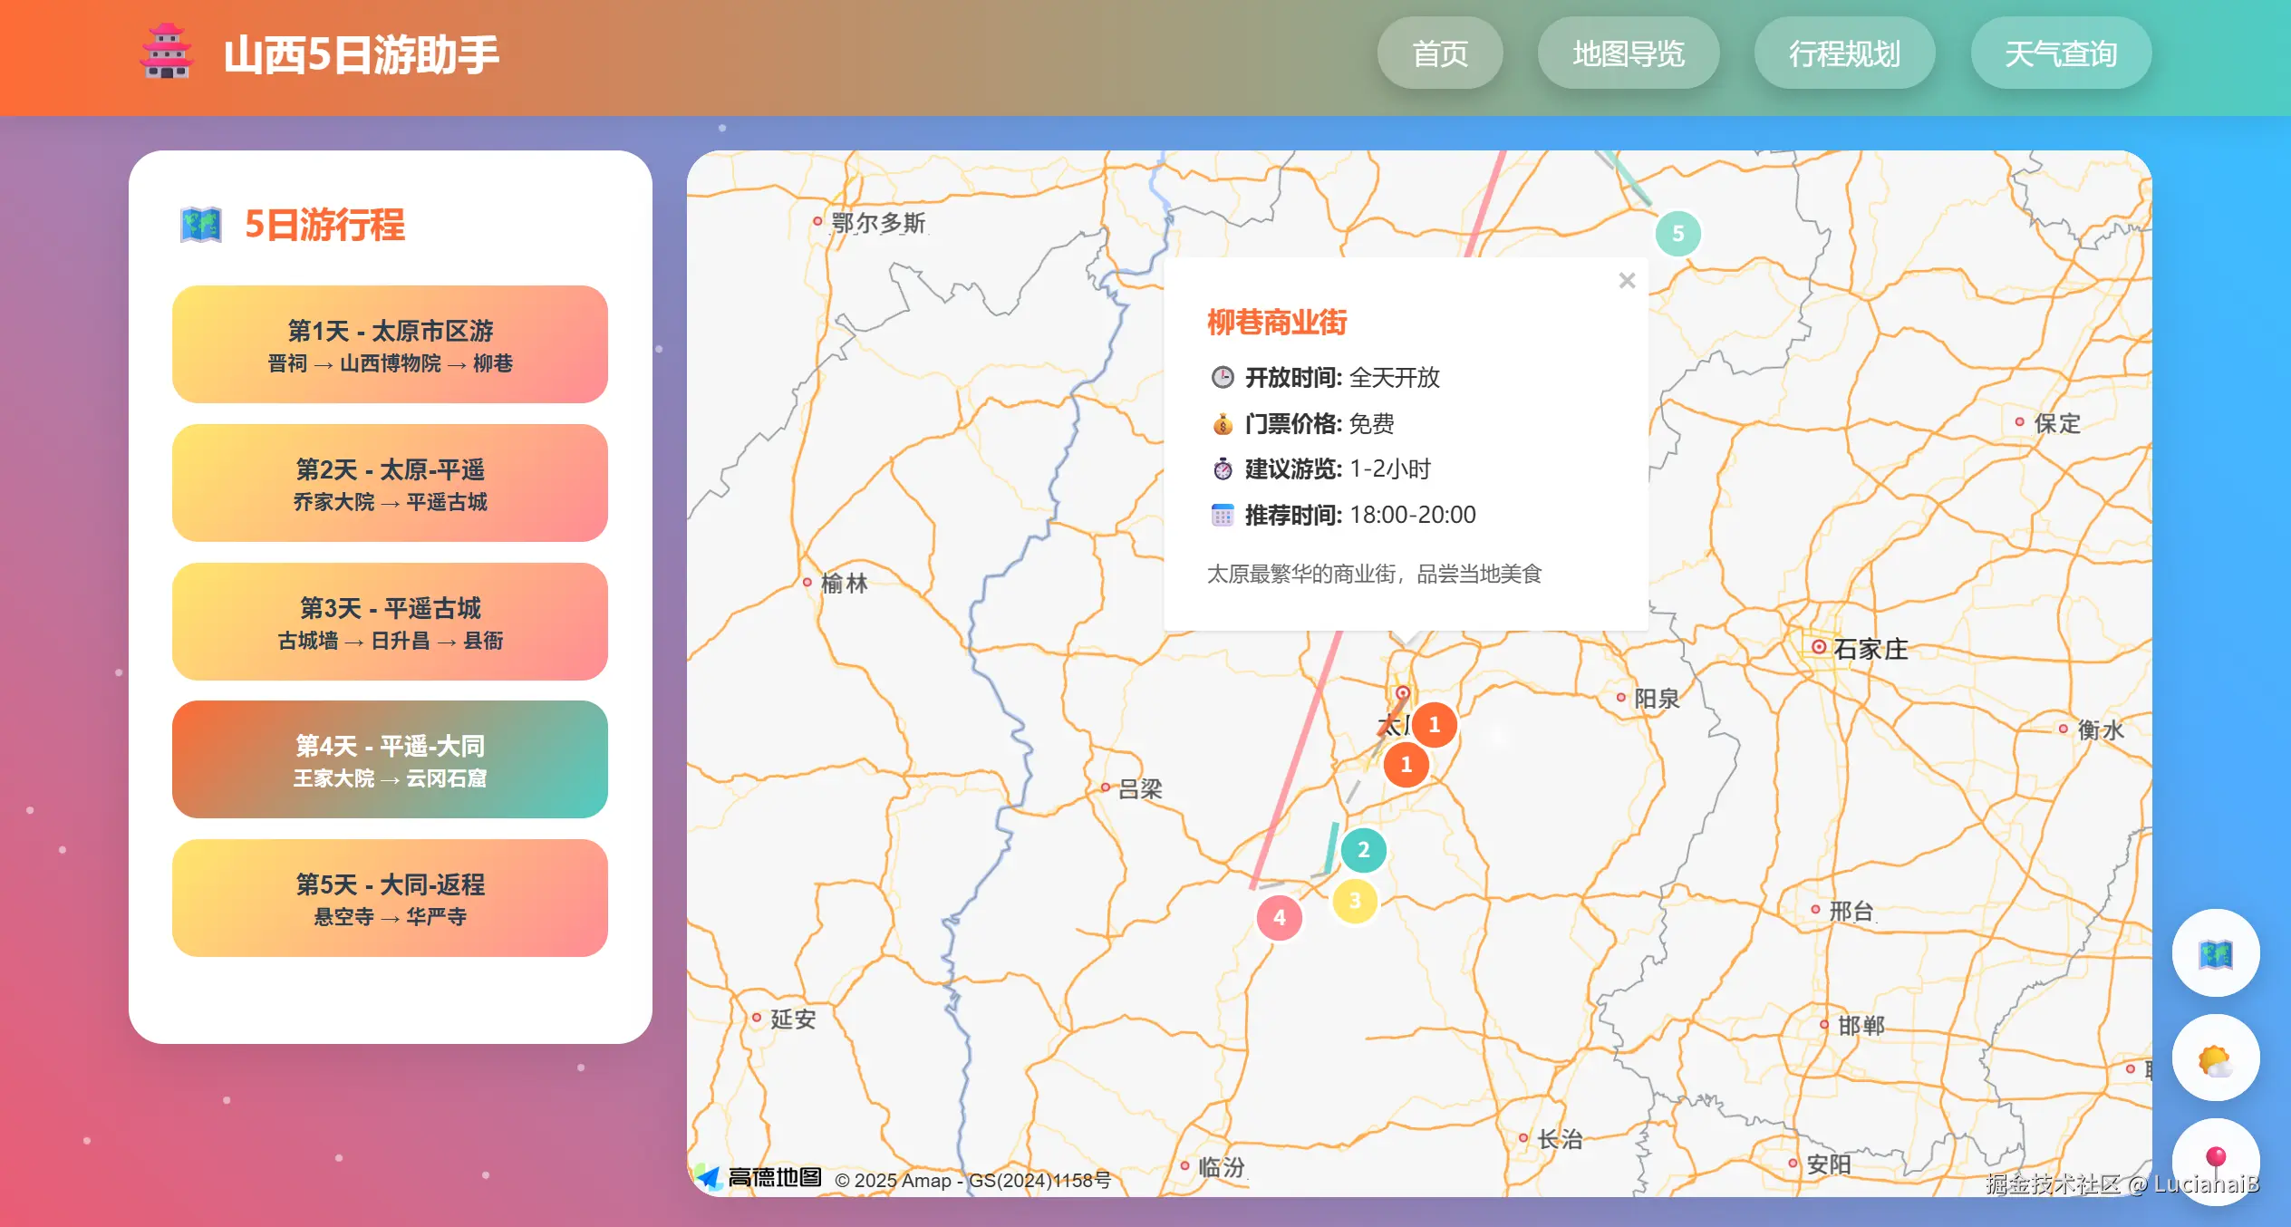The width and height of the screenshot is (2291, 1227).
Task: Click the pagoda logo icon in header
Action: [169, 53]
